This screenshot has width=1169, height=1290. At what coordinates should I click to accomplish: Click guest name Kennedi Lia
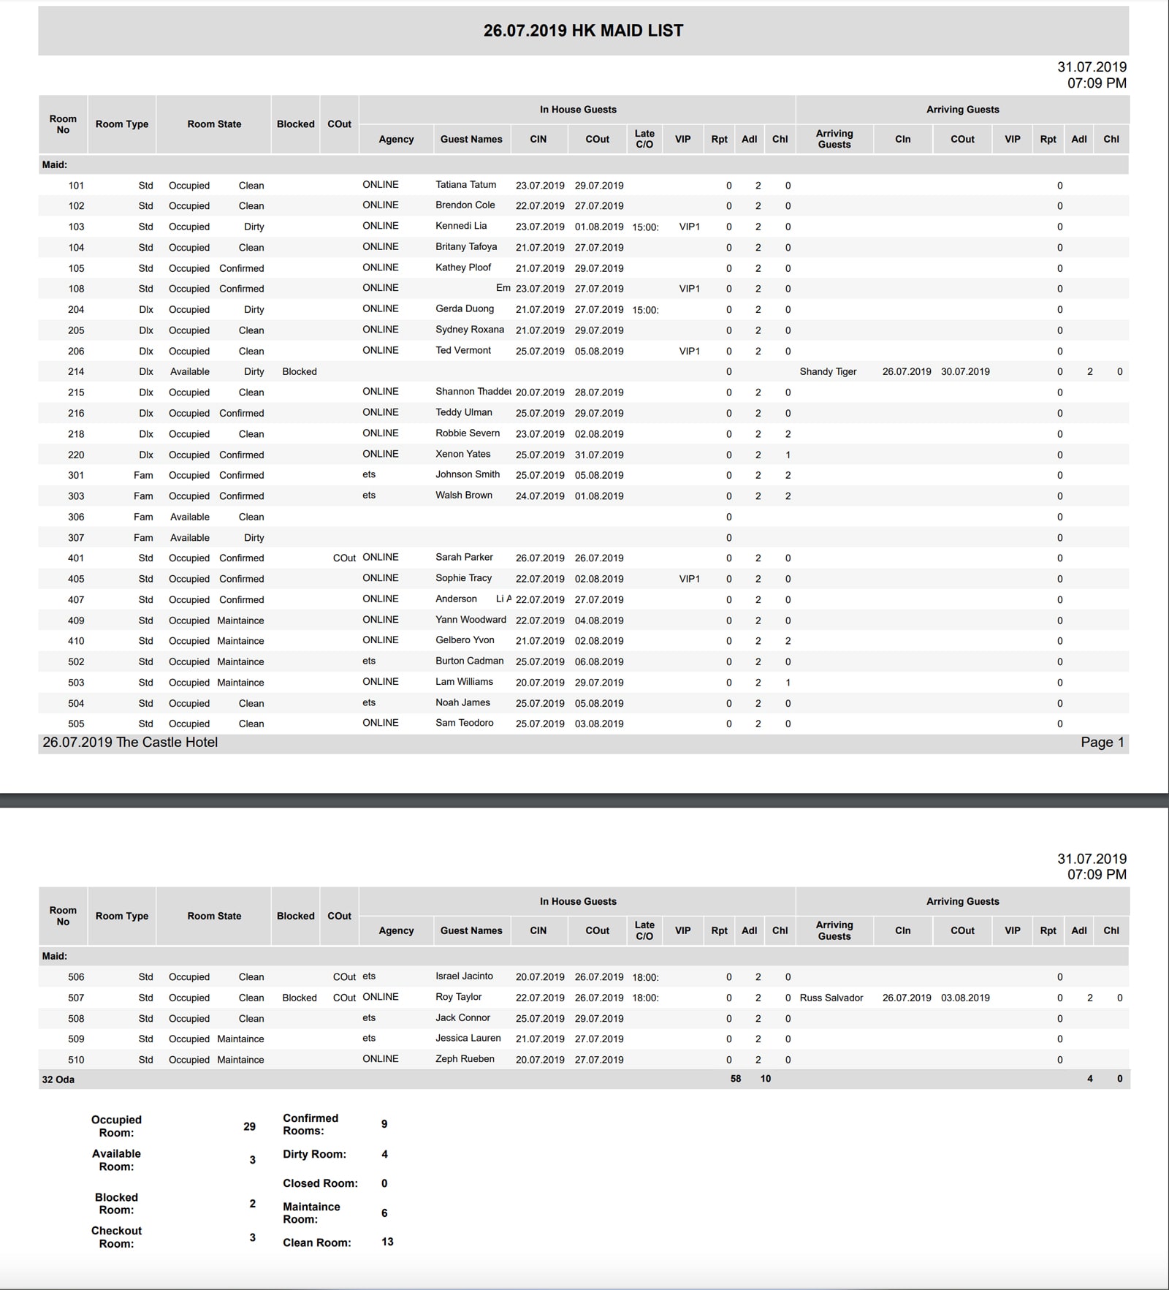coord(461,226)
